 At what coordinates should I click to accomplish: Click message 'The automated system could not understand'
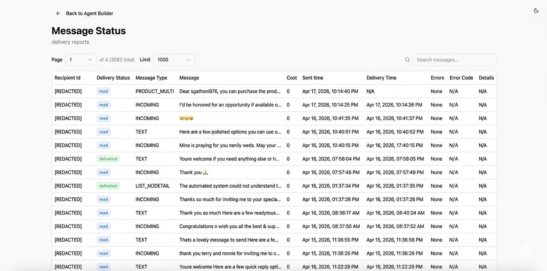point(230,186)
